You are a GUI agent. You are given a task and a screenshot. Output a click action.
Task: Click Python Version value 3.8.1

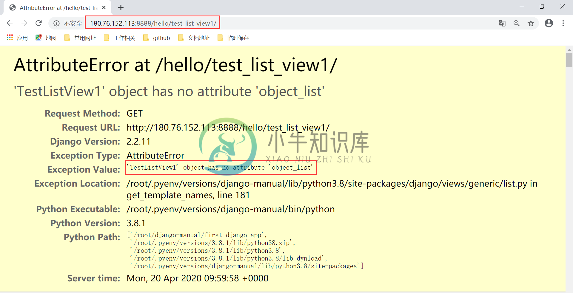(136, 223)
